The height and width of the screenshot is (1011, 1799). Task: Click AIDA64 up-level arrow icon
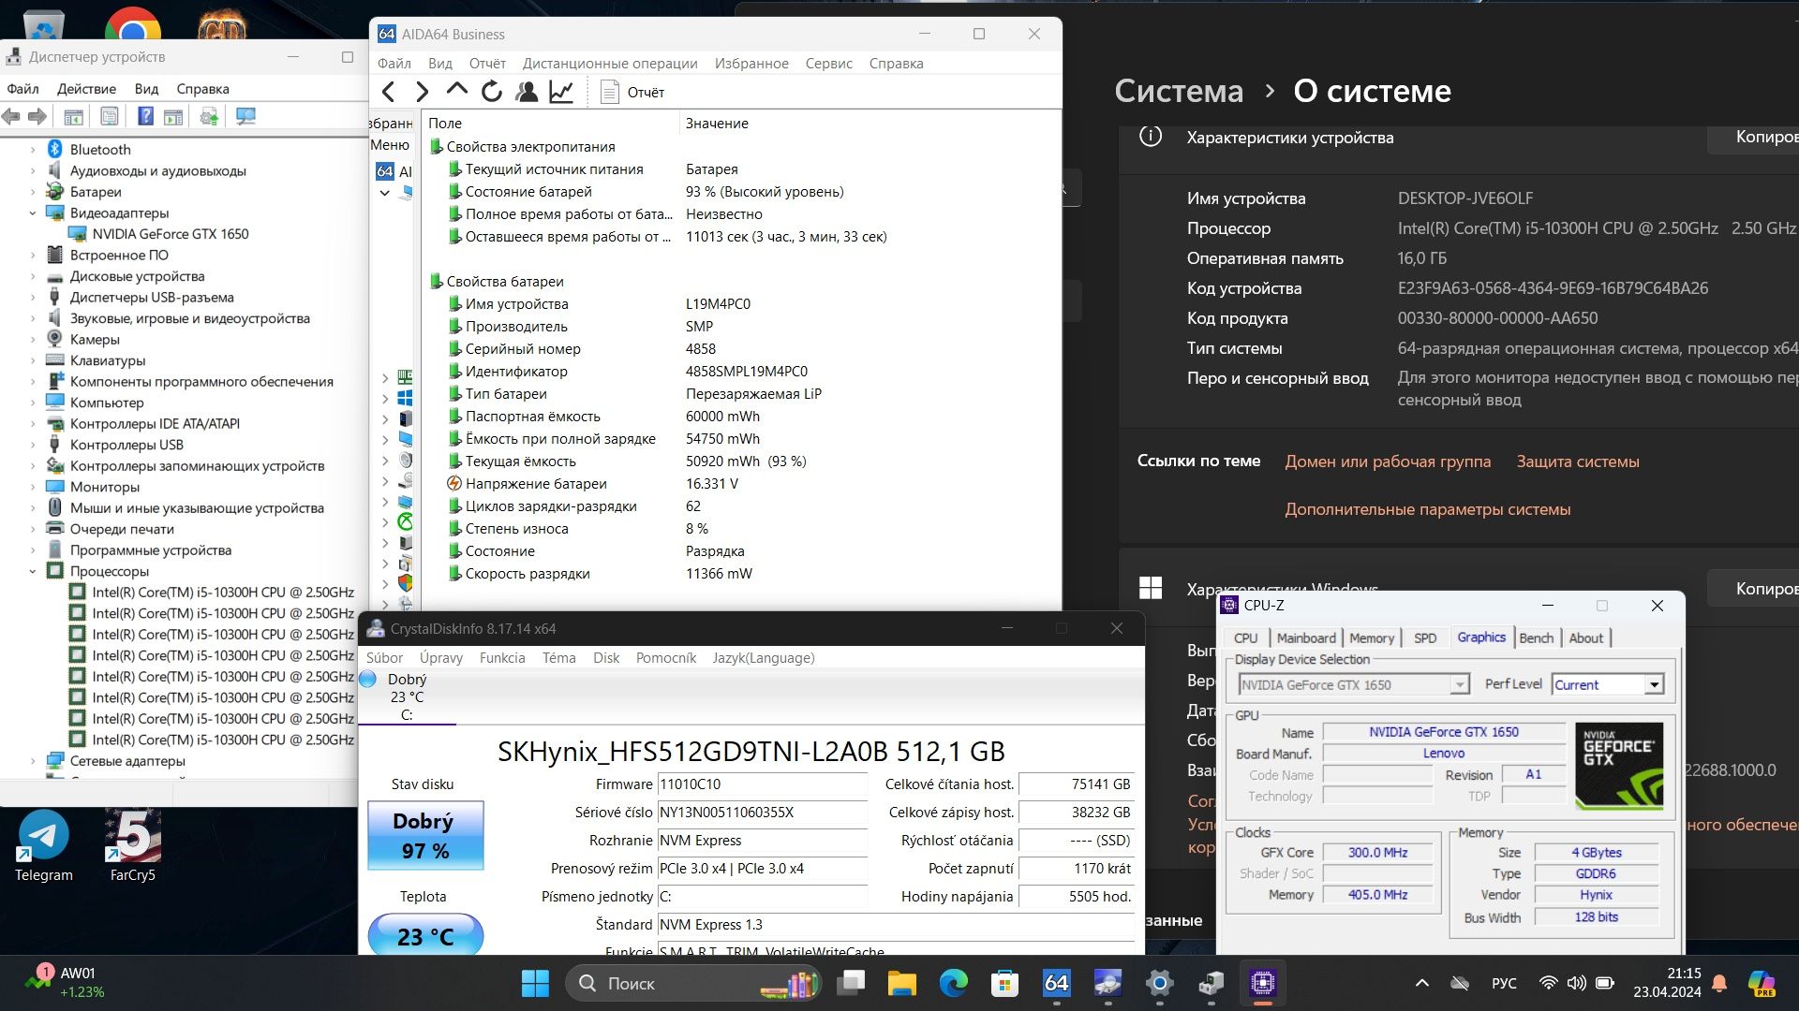pos(457,91)
